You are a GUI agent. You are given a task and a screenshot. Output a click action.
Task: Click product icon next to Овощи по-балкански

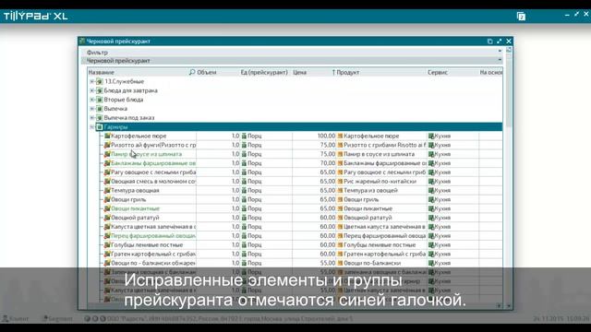click(x=340, y=263)
